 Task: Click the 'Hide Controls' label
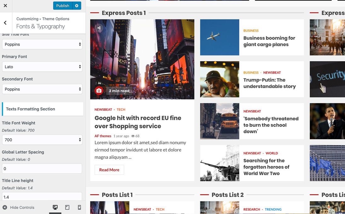pyautogui.click(x=22, y=207)
